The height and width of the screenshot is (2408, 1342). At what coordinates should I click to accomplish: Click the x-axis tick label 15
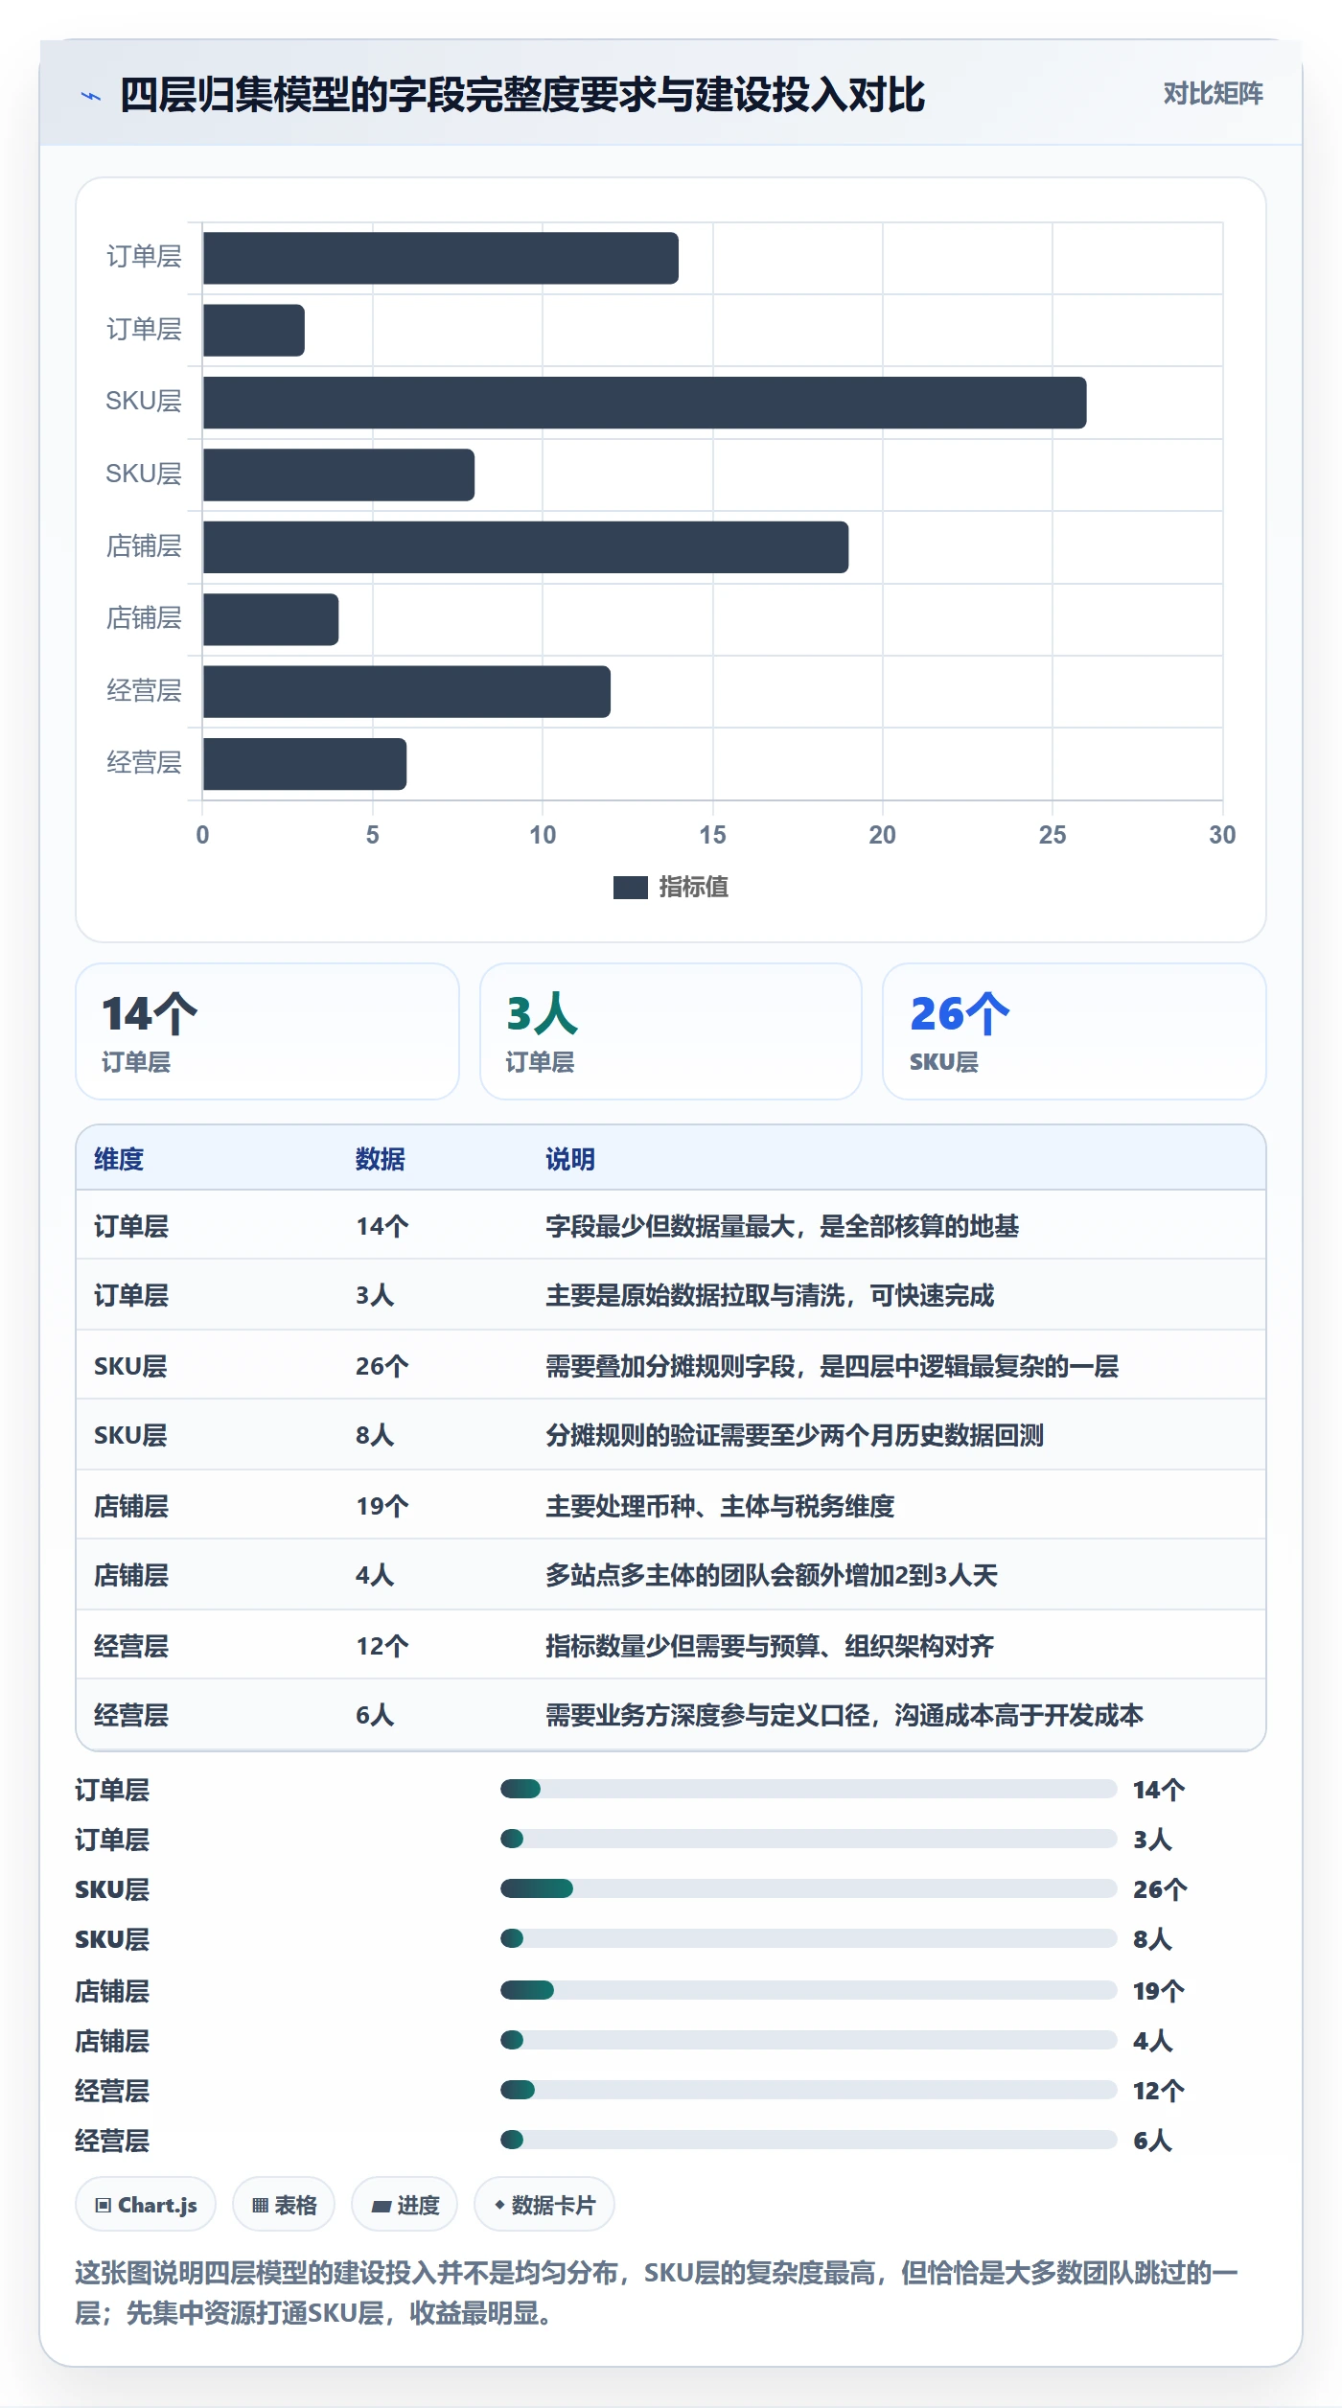[712, 835]
